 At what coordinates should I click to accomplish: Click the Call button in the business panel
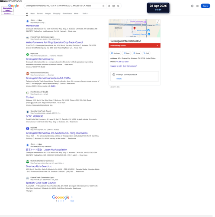(x=146, y=53)
